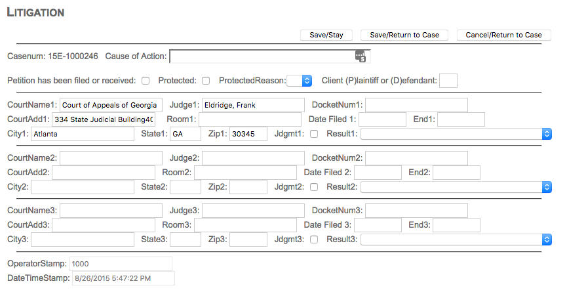Click the Client Plaintiff or Defendant field
The image size is (567, 292).
[448, 81]
